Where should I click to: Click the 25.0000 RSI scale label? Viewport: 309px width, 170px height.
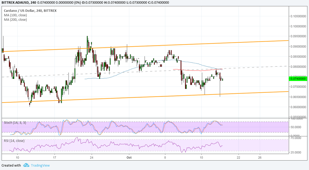(x=296, y=152)
